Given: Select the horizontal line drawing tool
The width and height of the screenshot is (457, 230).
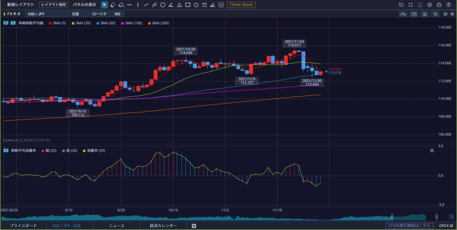Looking at the screenshot, I should click(x=129, y=4).
